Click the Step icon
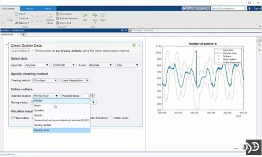The width and height of the screenshot is (262, 157). point(95,15)
